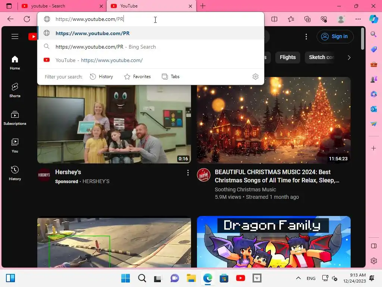382x287 pixels.
Task: Open Edge sidebar Games chess icon
Action: click(373, 79)
